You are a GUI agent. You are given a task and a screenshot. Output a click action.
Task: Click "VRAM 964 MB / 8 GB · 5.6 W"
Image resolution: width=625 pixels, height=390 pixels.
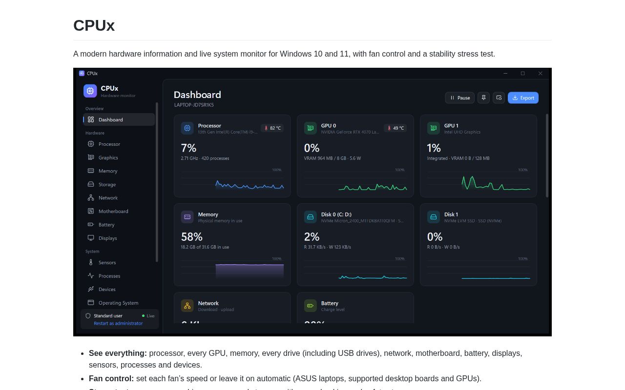333,158
